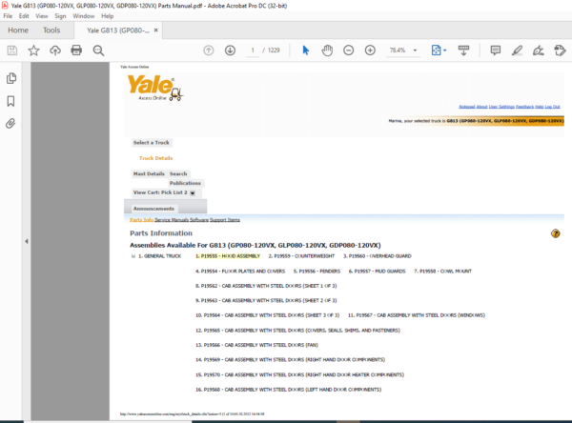The image size is (572, 423).
Task: Open View Cart Pick List dropdown arrow
Action: click(x=193, y=192)
